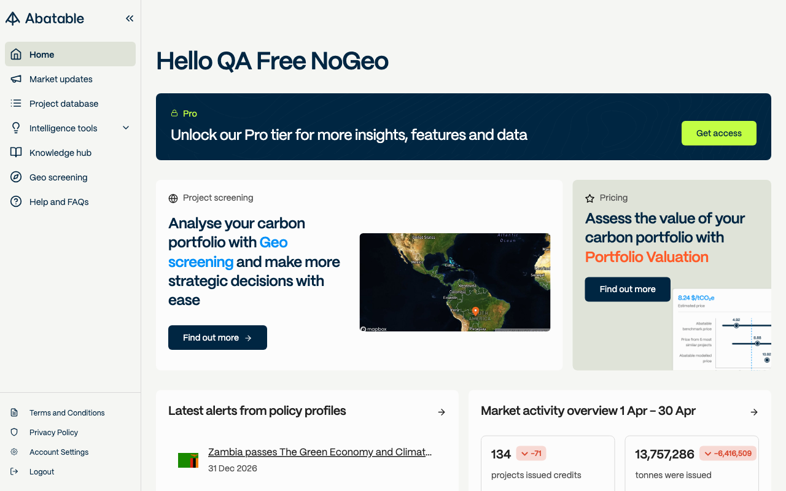Open Latest alerts arrow
Image resolution: width=786 pixels, height=491 pixels.
pyautogui.click(x=442, y=412)
